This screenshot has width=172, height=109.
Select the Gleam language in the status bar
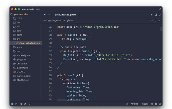click(x=145, y=104)
